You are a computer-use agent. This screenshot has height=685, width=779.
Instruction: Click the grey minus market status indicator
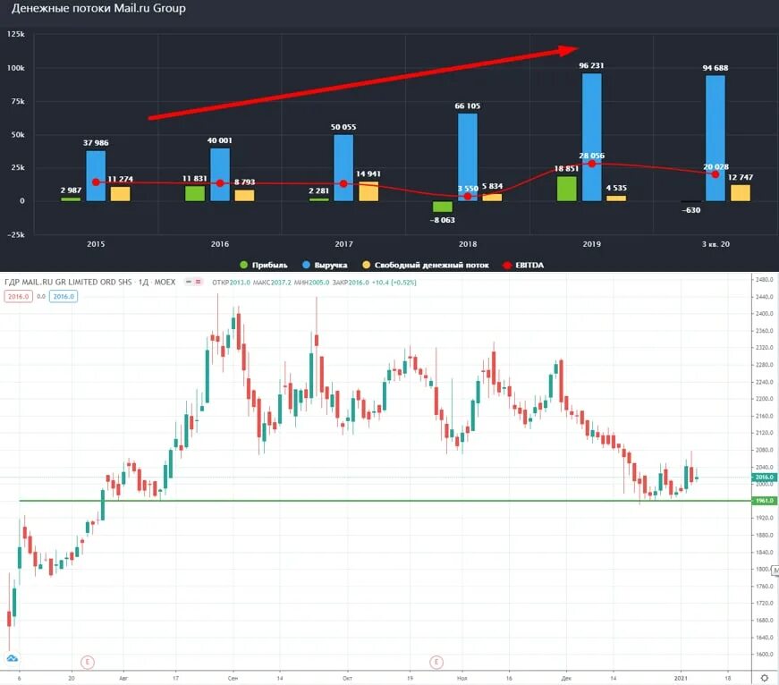pyautogui.click(x=189, y=282)
